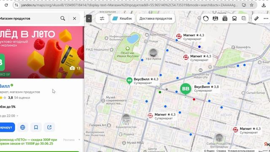Toggle the traffic layer circle icon

point(206,19)
